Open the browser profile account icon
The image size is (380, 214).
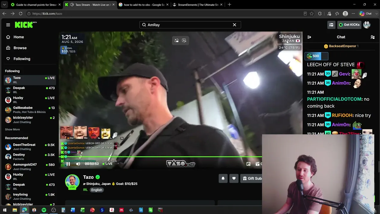[345, 13]
